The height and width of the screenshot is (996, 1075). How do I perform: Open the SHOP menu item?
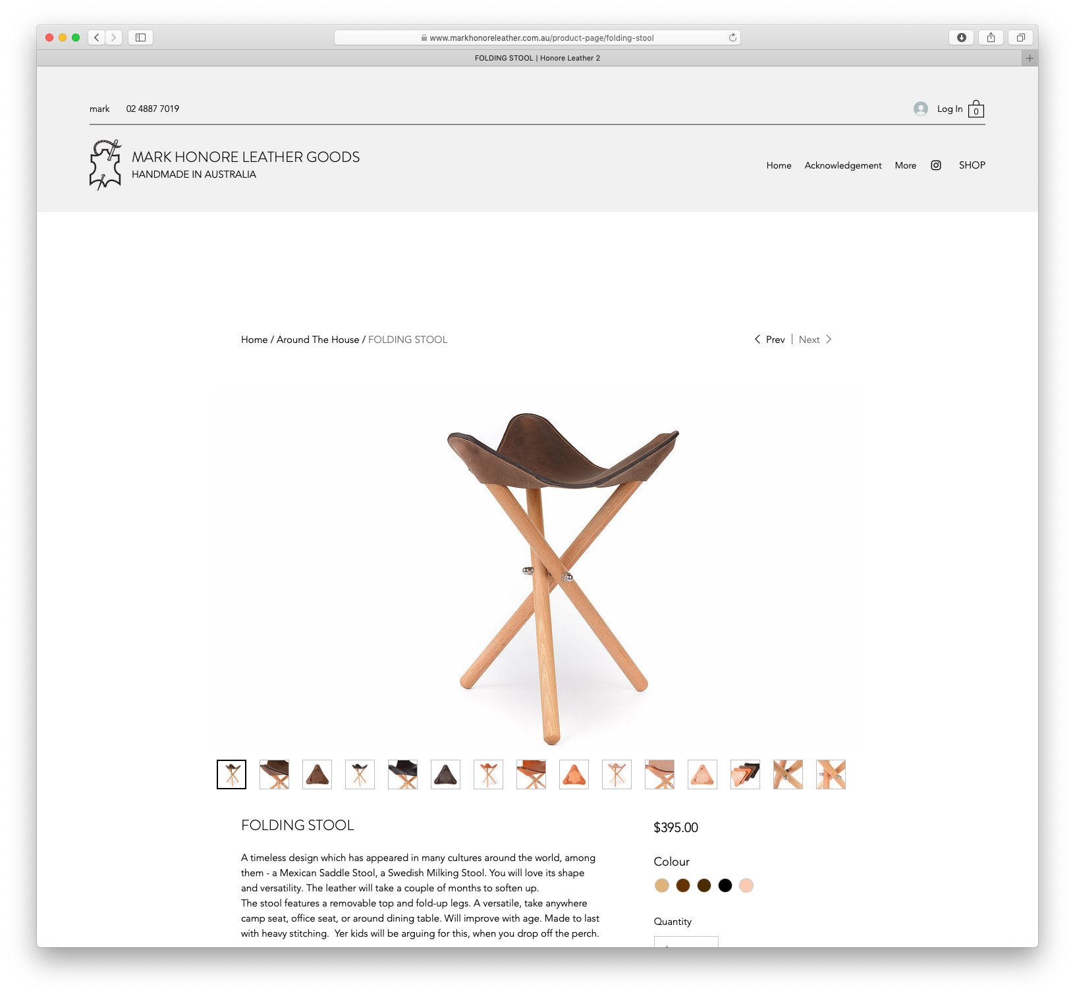pos(972,165)
